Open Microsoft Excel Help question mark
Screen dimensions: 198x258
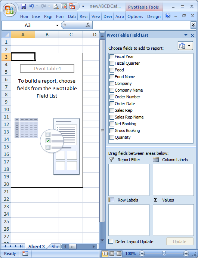point(168,16)
